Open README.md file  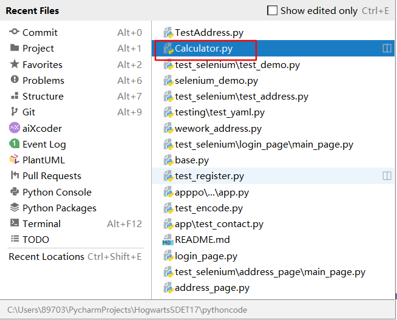[273, 240]
